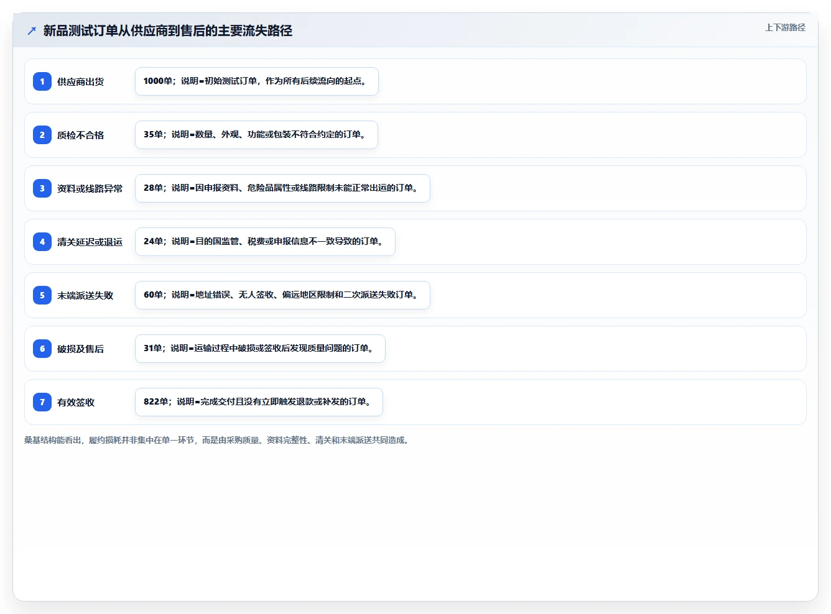Click the 末端派送失败 step label

(x=85, y=295)
